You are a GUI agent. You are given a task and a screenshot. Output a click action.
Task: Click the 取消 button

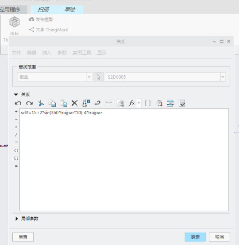(219, 237)
